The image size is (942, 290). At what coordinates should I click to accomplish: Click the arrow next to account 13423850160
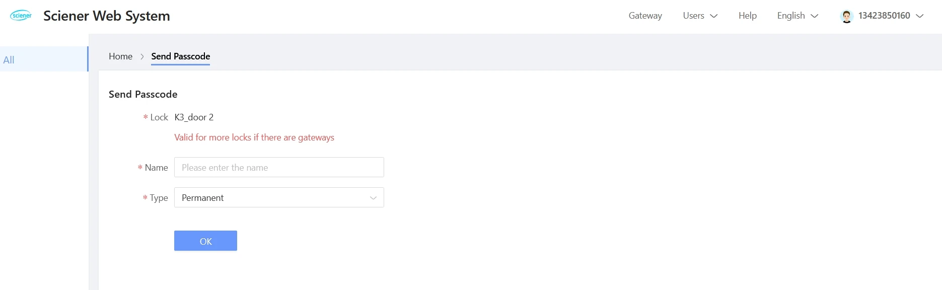(x=920, y=16)
